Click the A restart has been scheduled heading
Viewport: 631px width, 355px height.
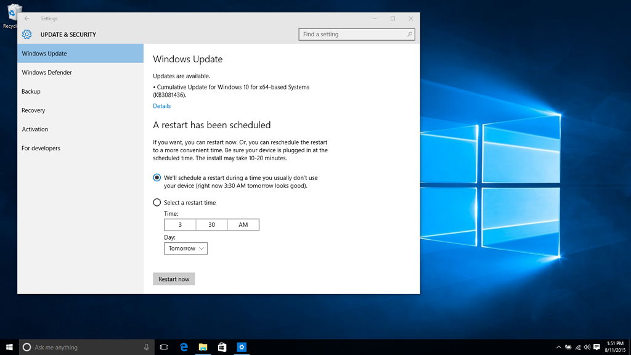point(212,124)
